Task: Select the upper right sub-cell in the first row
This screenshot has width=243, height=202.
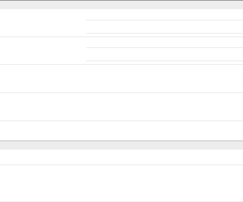Action: click(165, 15)
